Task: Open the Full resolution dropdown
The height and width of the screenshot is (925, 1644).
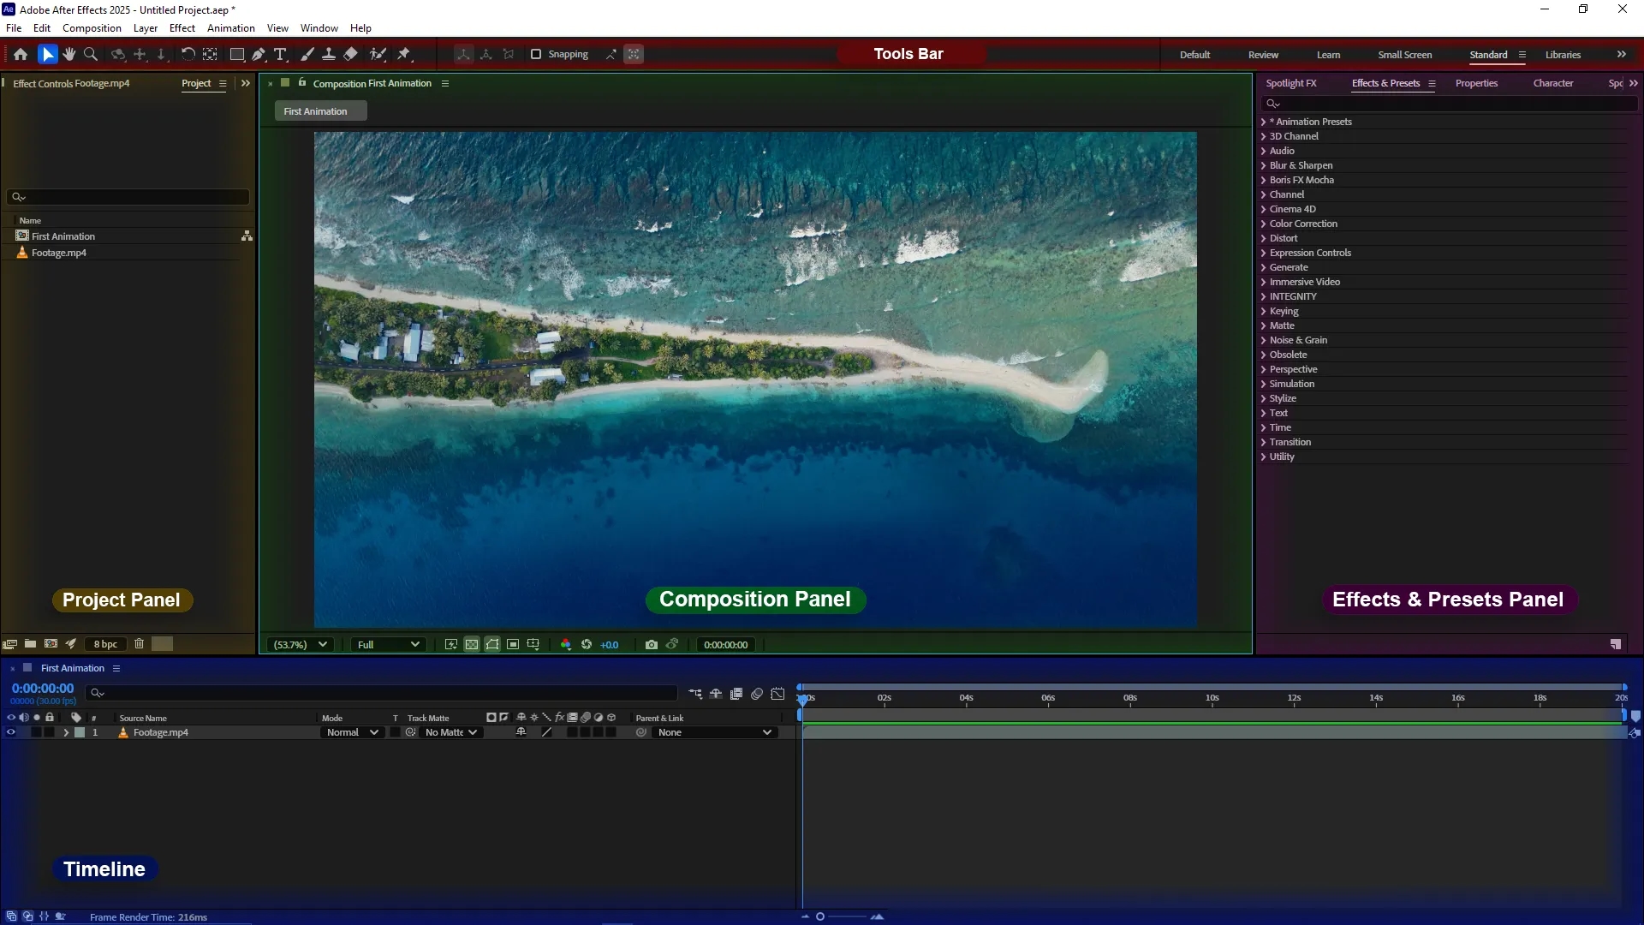Action: tap(388, 645)
